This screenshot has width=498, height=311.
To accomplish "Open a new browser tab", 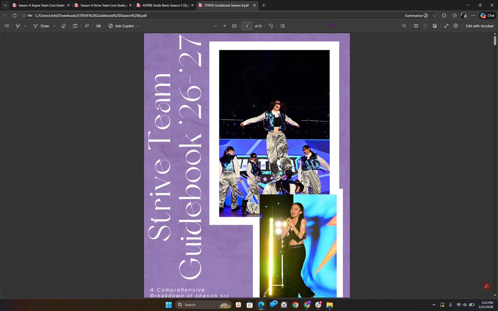I will click(264, 5).
